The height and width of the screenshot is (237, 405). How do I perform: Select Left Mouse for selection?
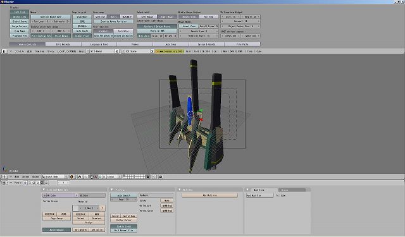(x=147, y=17)
